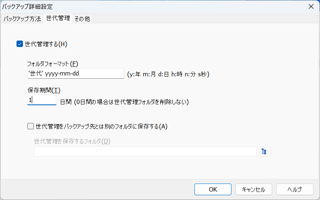Viewport: 320px width, 200px height.
Task: Focus the 保存期間 days input box
Action: coord(41,100)
